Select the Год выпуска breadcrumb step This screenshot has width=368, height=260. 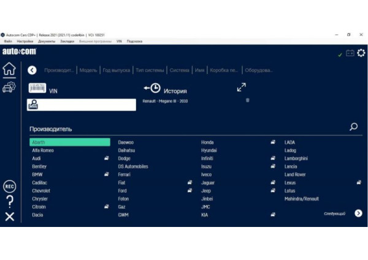click(116, 70)
